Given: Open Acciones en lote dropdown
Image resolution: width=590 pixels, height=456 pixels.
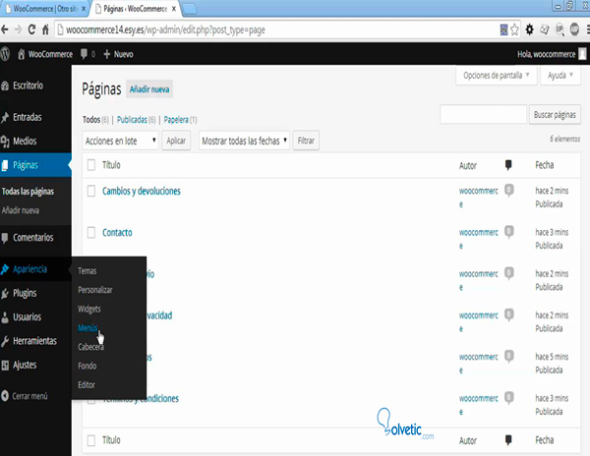Looking at the screenshot, I should [x=120, y=141].
